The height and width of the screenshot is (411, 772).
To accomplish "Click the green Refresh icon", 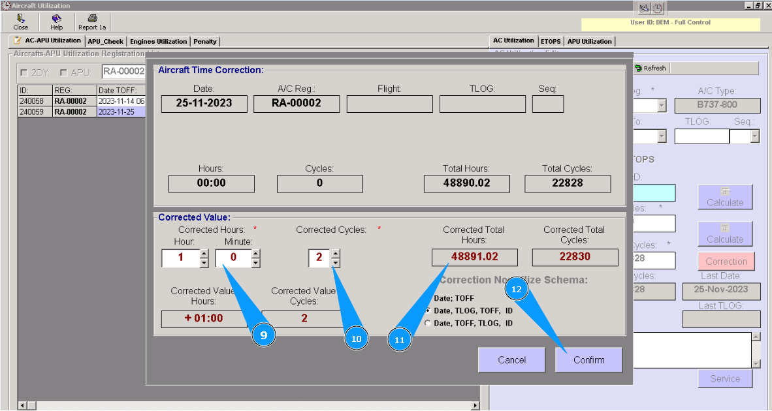I will click(638, 68).
